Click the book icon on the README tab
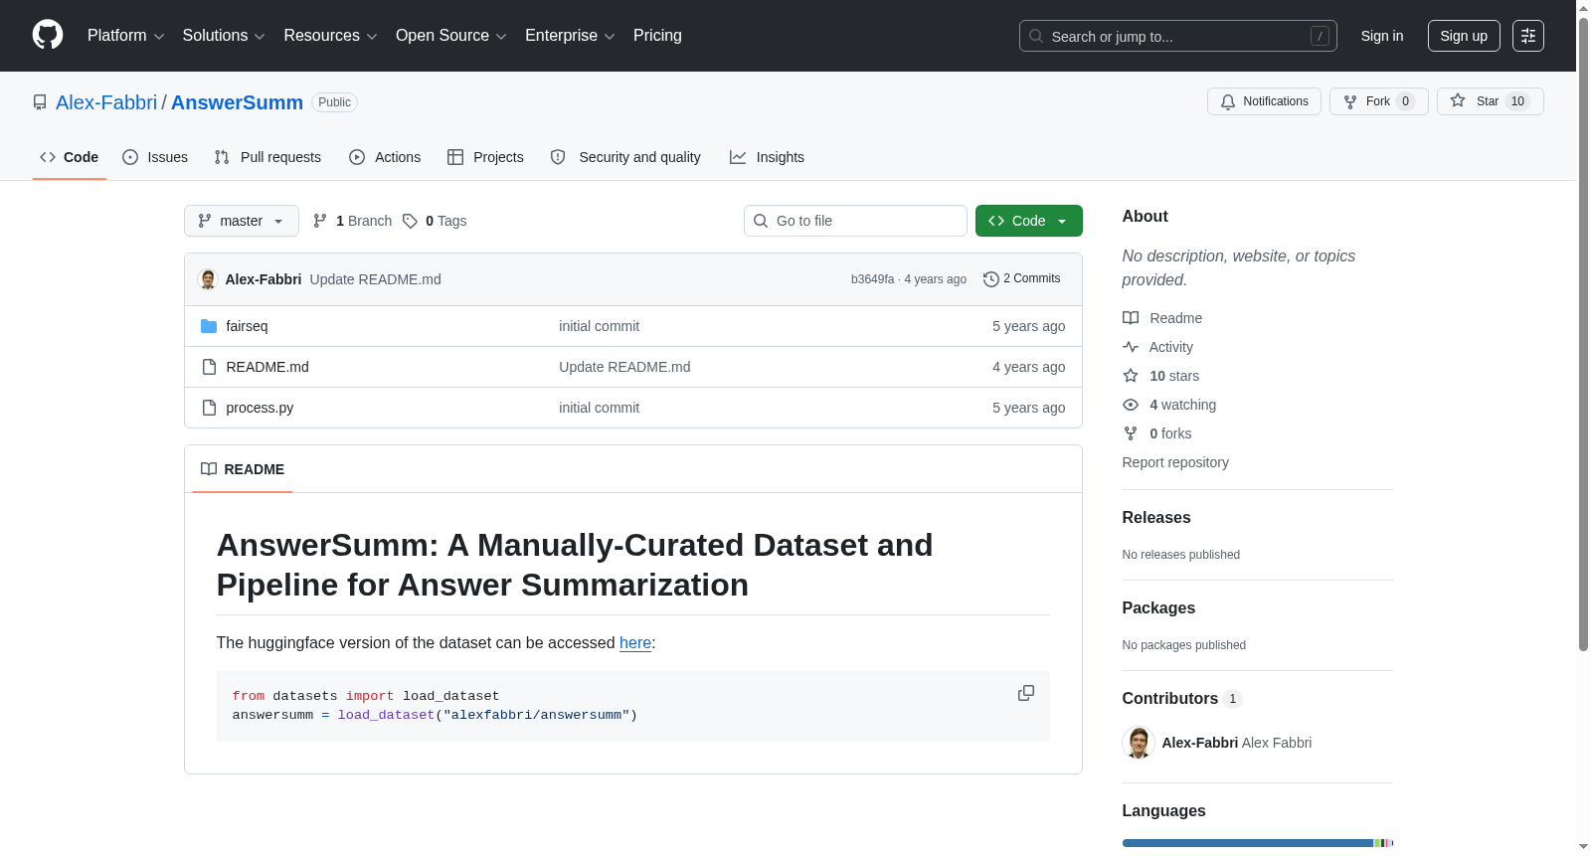The height and width of the screenshot is (856, 1591). pos(209,469)
